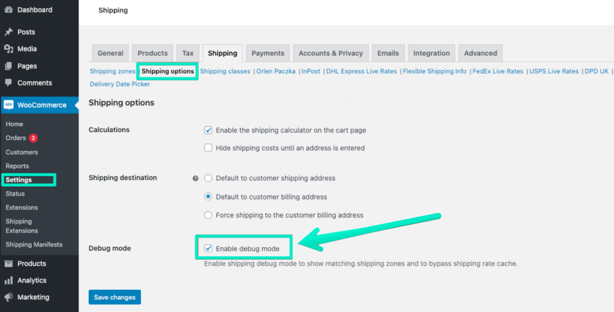The width and height of the screenshot is (614, 312).
Task: Open Orders in WooCommerce submenu
Action: tap(16, 138)
